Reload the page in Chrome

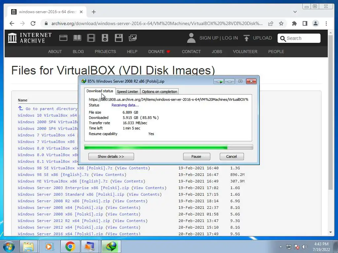pyautogui.click(x=33, y=23)
